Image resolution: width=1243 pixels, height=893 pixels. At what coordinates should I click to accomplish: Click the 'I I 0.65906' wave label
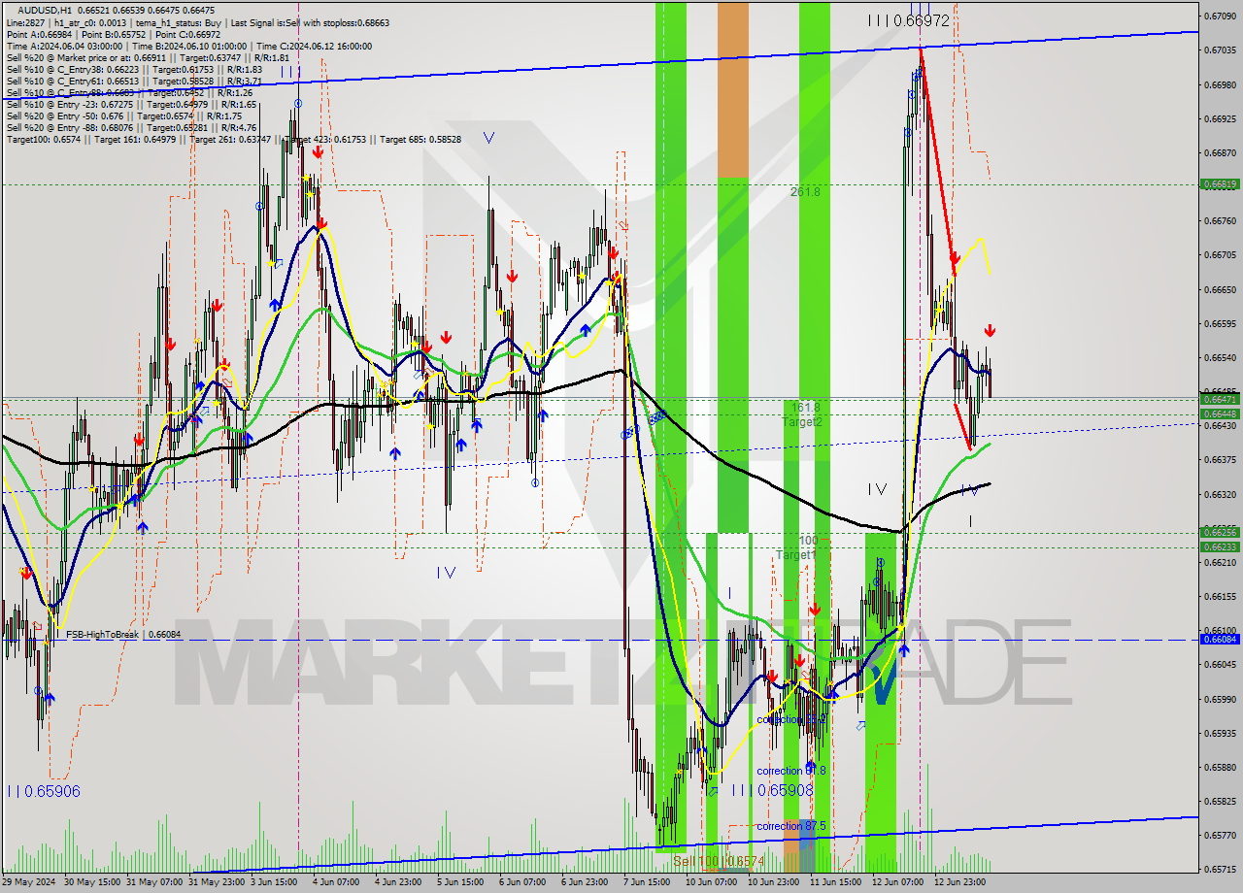[43, 791]
